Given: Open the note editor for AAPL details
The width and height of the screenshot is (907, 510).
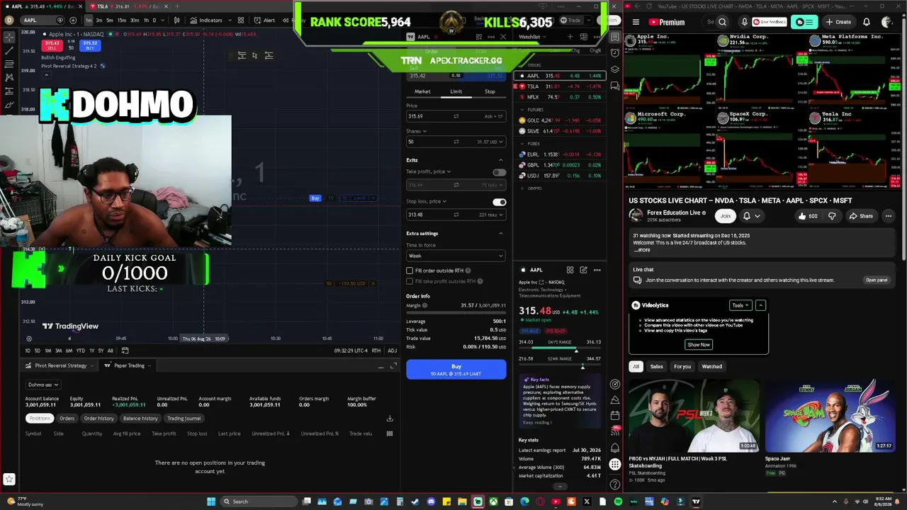Looking at the screenshot, I should click(583, 270).
